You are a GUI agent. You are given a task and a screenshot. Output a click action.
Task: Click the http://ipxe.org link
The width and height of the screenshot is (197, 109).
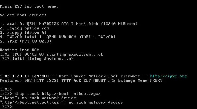(169, 76)
